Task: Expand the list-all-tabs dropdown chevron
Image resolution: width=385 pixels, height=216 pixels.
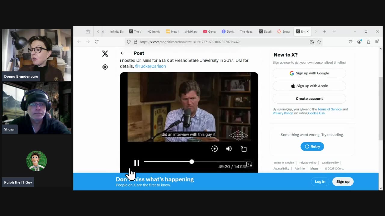Action: [334, 31]
